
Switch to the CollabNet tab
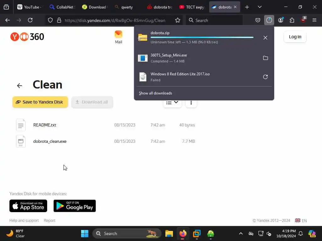62,7
